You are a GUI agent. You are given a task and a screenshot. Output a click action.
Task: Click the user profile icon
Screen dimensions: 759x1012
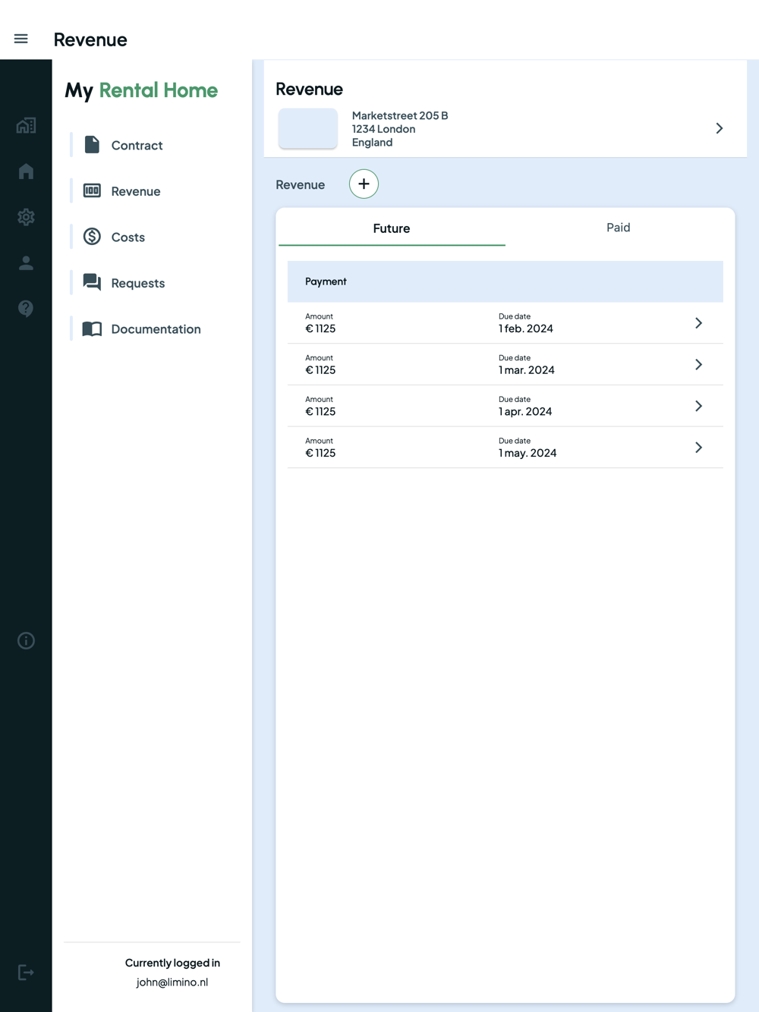[26, 263]
